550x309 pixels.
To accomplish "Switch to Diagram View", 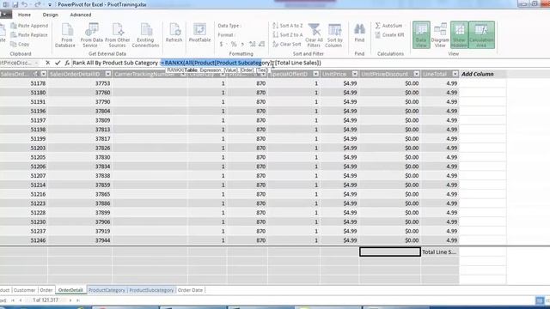I will [x=440, y=34].
